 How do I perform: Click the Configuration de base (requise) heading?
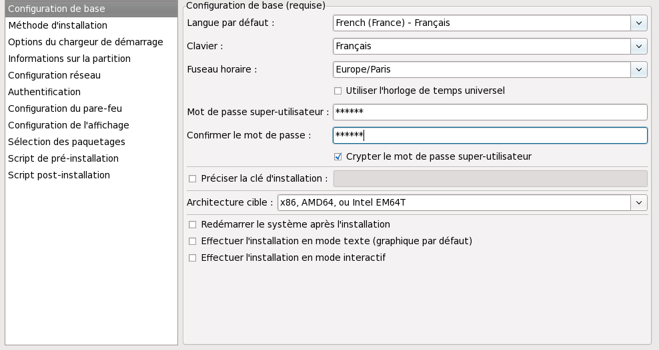coord(255,5)
